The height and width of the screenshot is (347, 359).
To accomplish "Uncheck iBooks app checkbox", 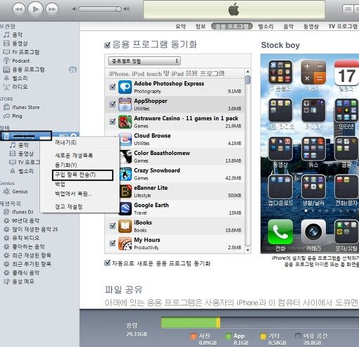I will click(113, 226).
